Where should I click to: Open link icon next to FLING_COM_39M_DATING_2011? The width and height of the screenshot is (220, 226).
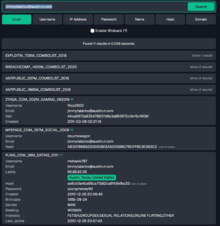click(61, 155)
